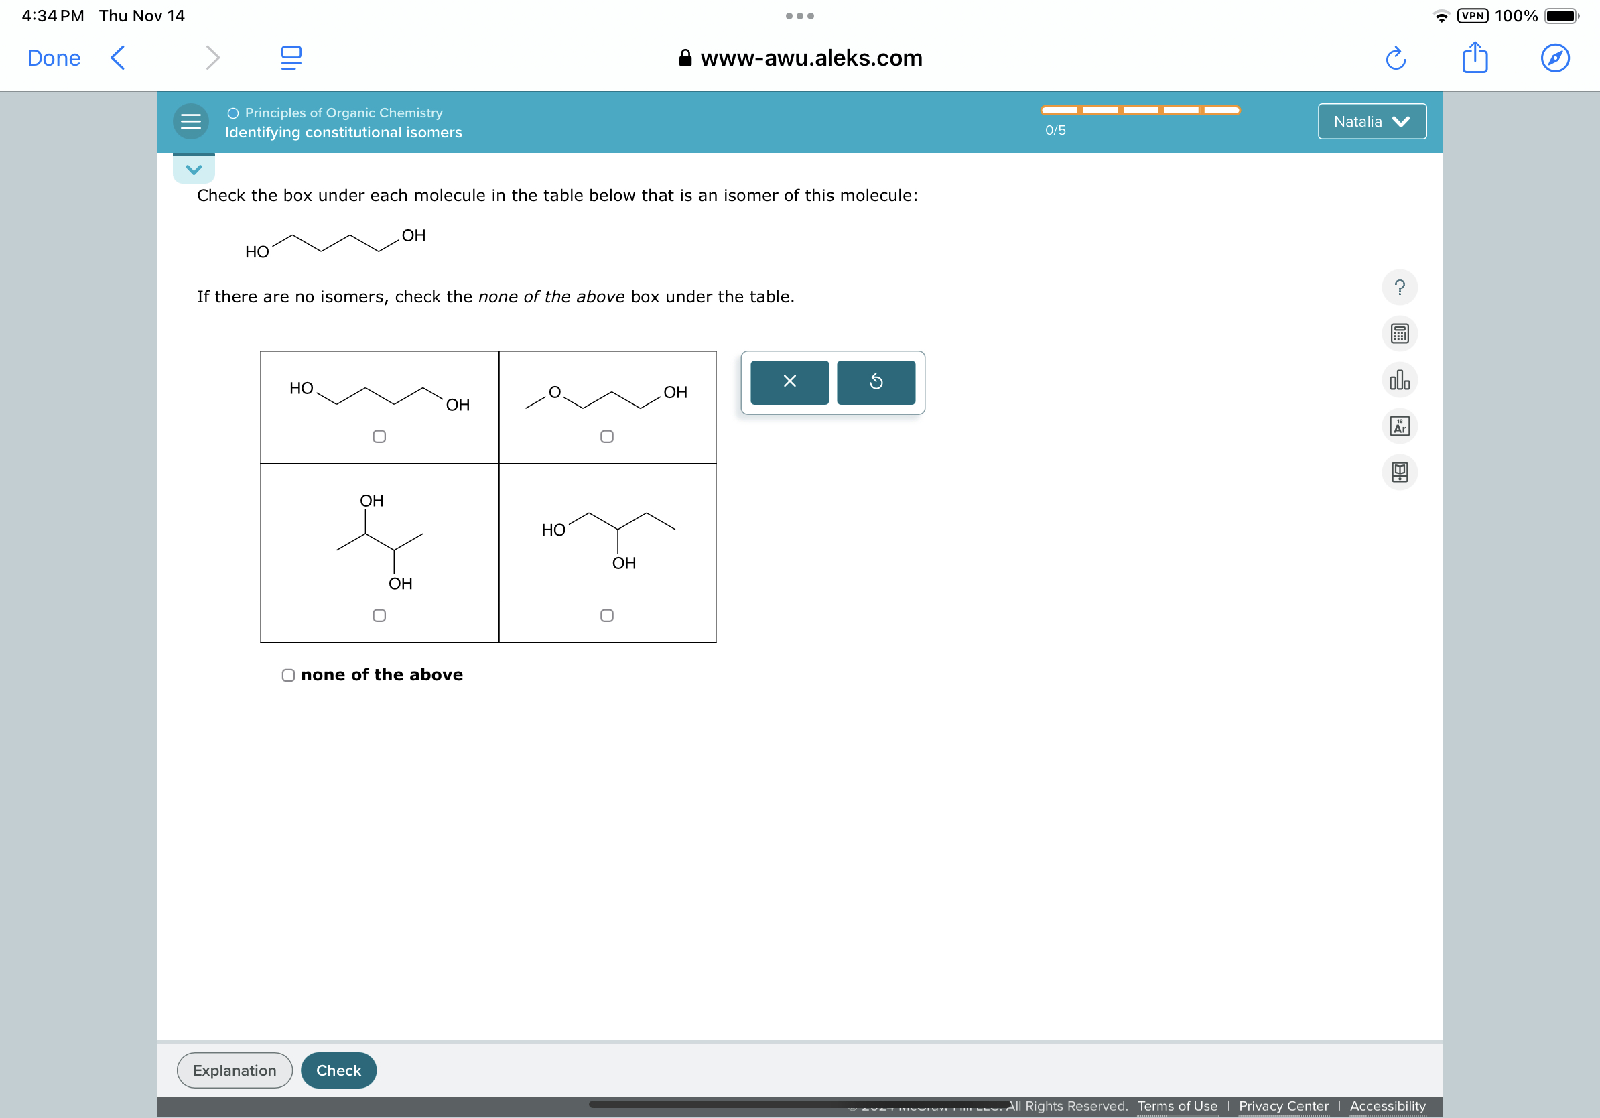
Task: Select the none of the above checkbox
Action: point(287,674)
